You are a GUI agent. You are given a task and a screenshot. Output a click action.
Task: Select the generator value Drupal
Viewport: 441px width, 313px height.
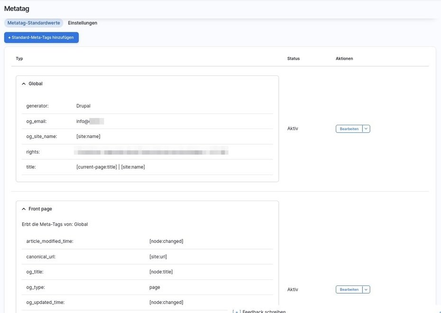click(x=83, y=106)
